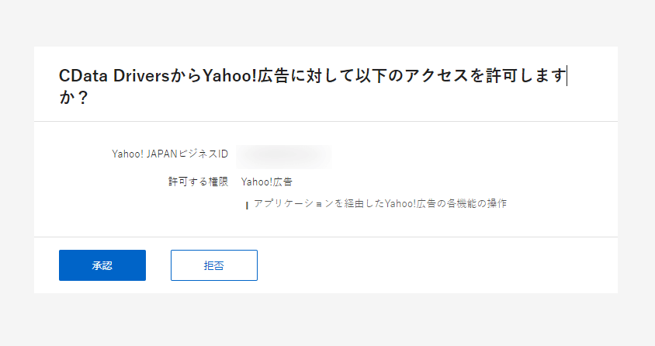
Task: Click the divider line under the heading
Action: 326,121
